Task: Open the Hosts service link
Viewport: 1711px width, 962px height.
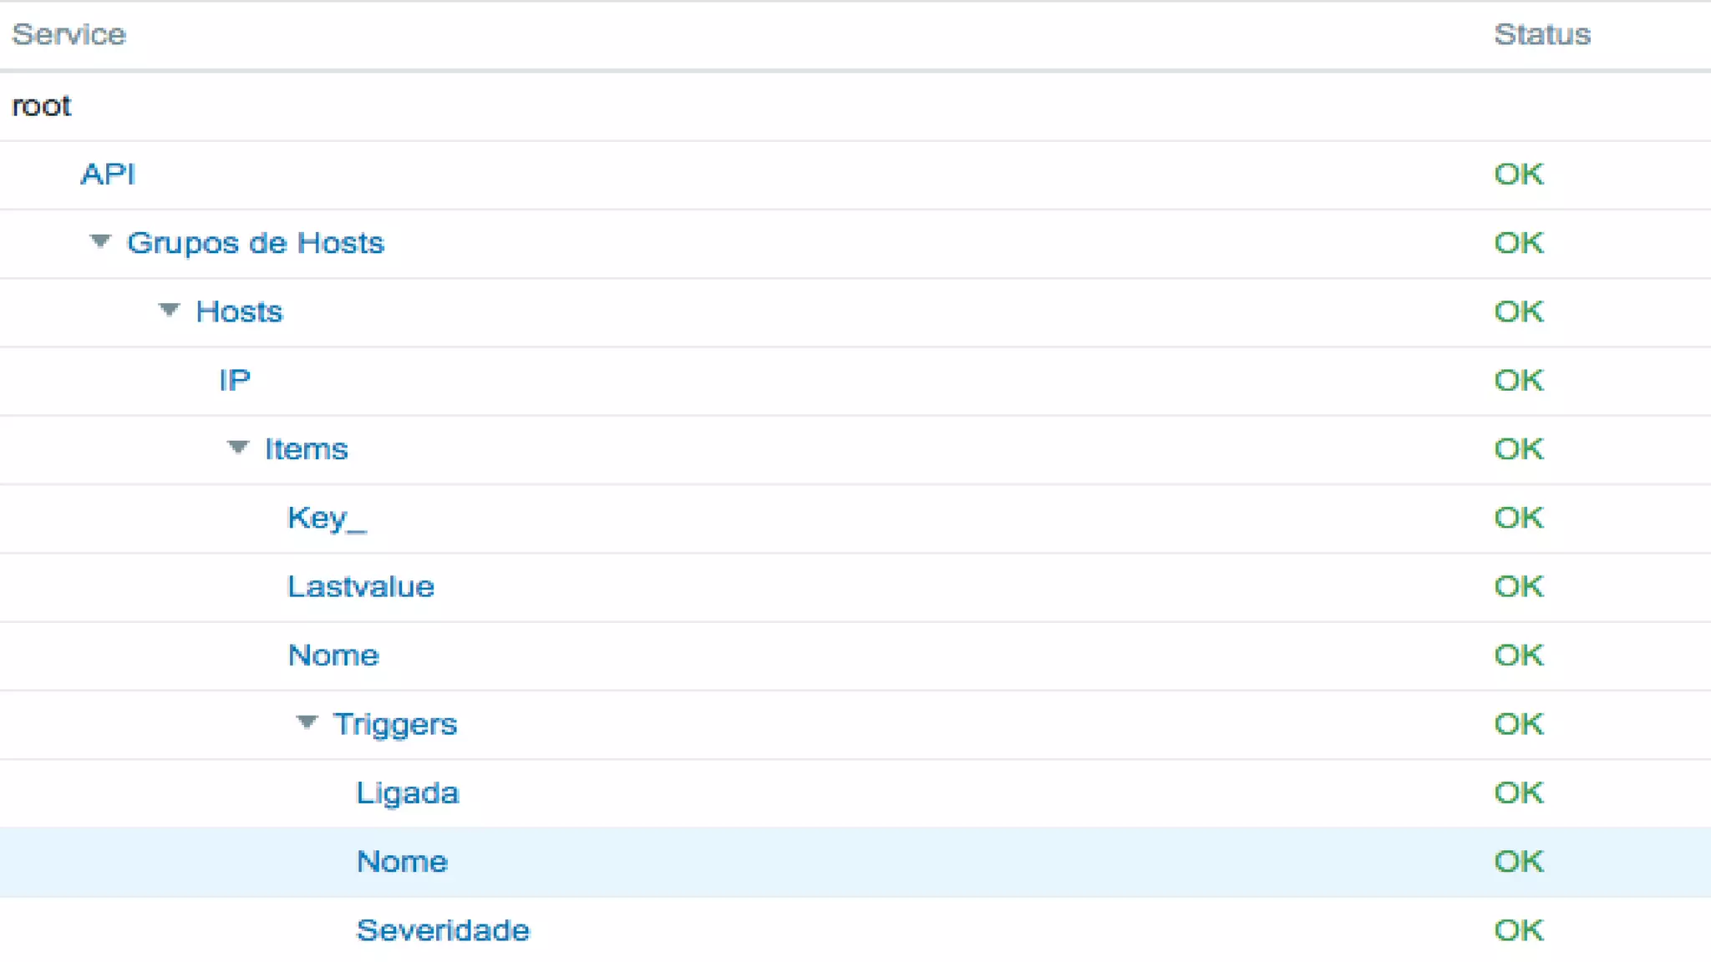Action: [239, 311]
